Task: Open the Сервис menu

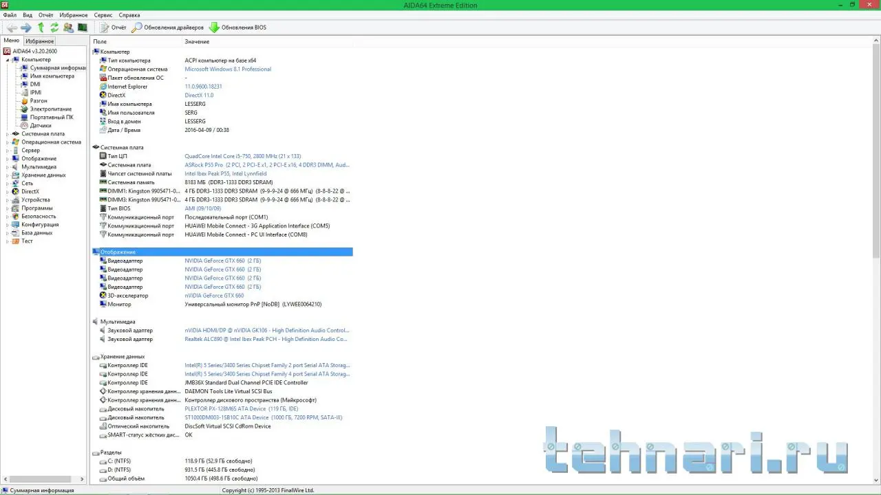Action: coord(103,15)
